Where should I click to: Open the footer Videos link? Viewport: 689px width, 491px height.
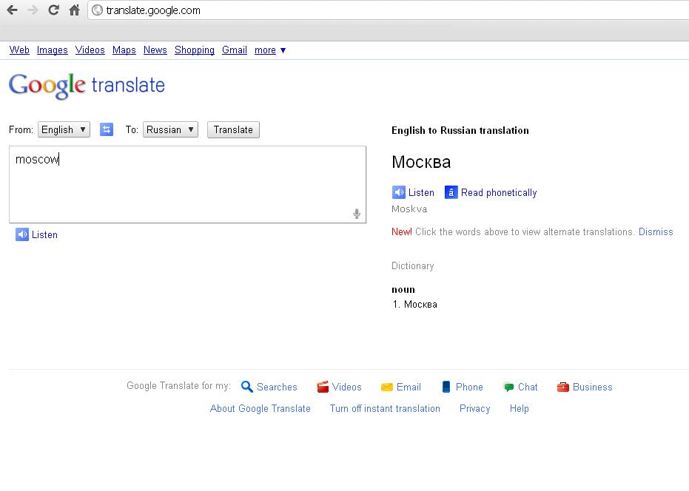point(346,387)
